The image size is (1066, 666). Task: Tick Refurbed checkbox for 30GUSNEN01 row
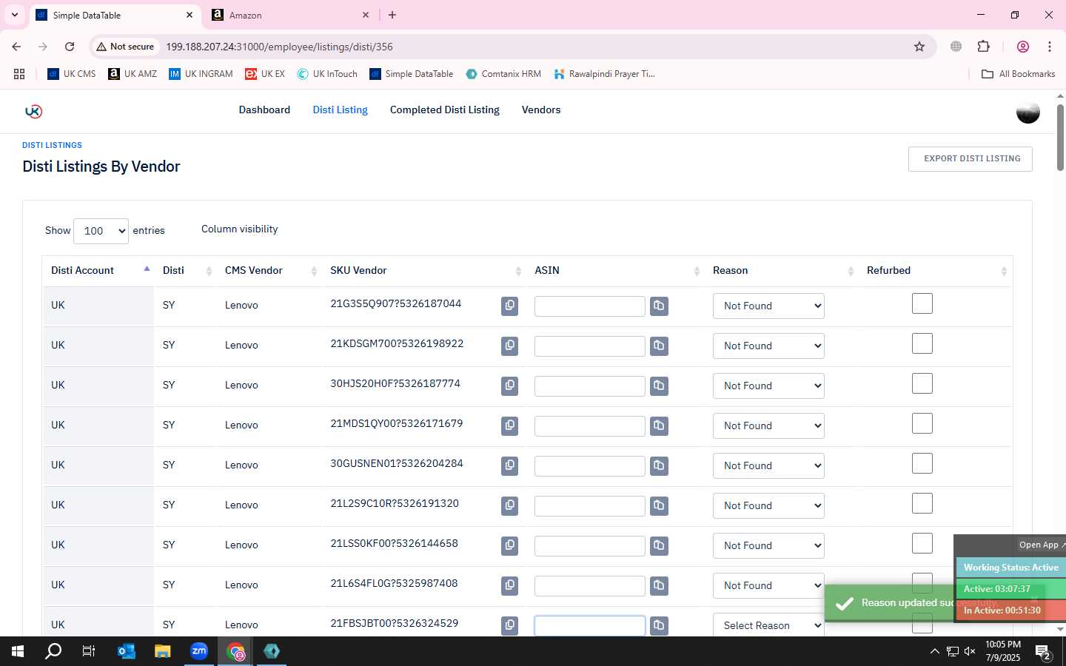(x=922, y=463)
